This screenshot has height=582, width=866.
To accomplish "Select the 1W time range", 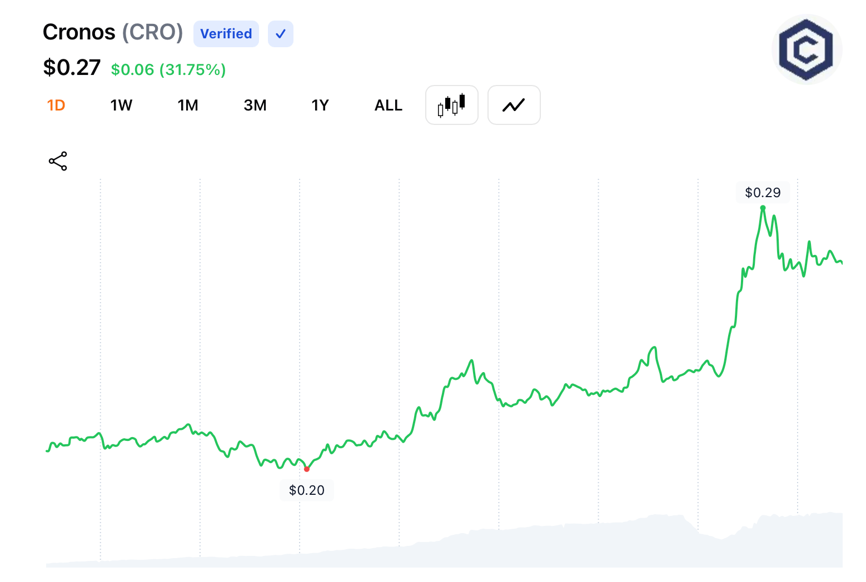I will (x=121, y=106).
